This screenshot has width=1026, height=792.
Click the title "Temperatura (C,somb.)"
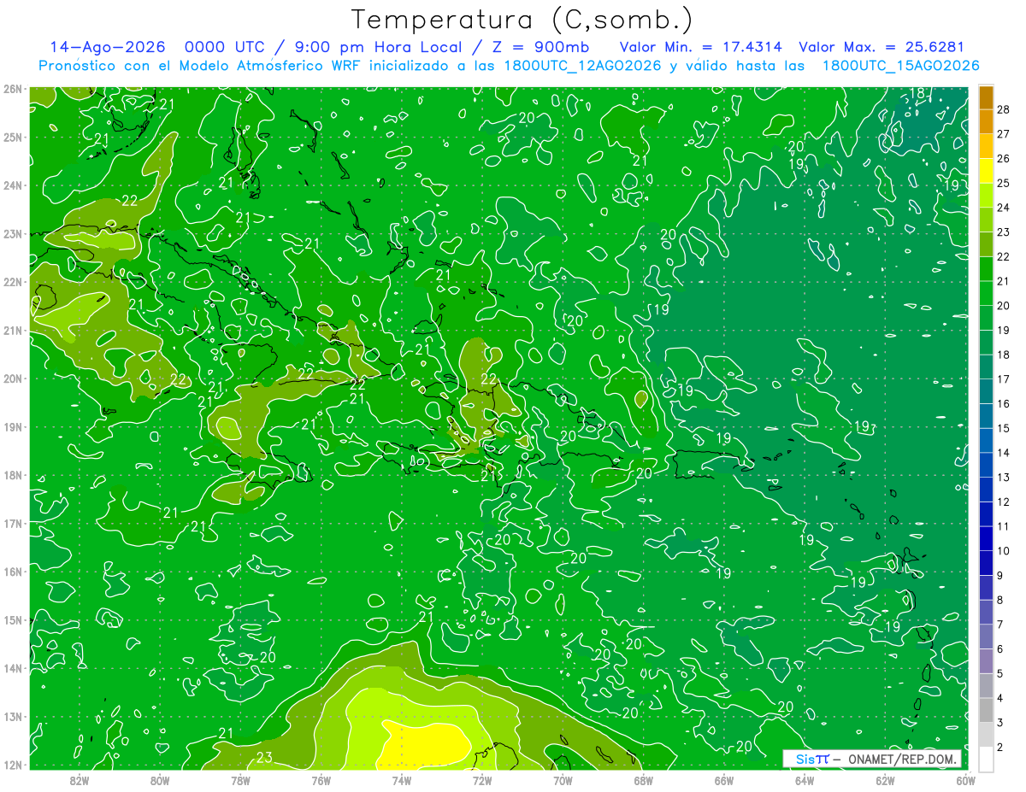522,19
